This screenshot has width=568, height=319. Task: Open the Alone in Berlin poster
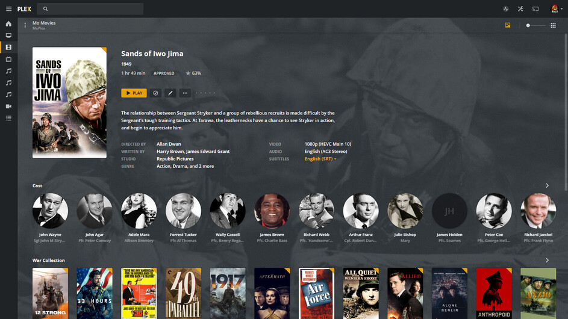(449, 293)
